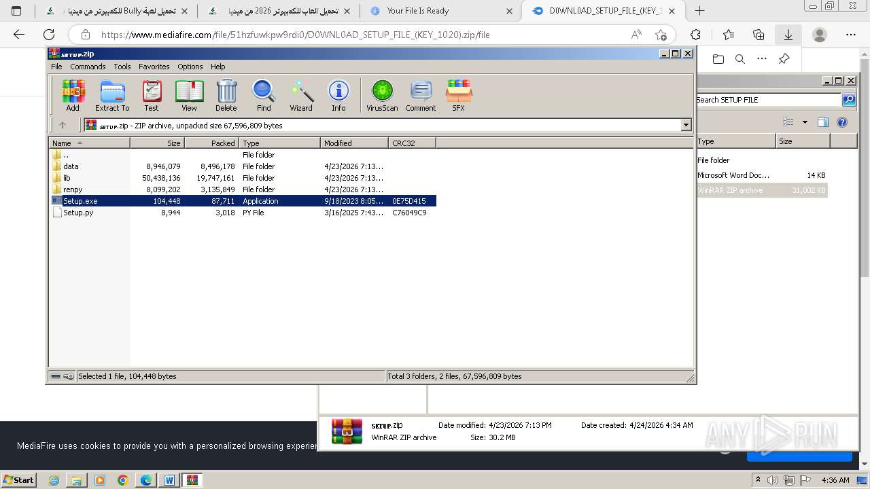Go up one folder level arrow
This screenshot has width=870, height=489.
(63, 125)
